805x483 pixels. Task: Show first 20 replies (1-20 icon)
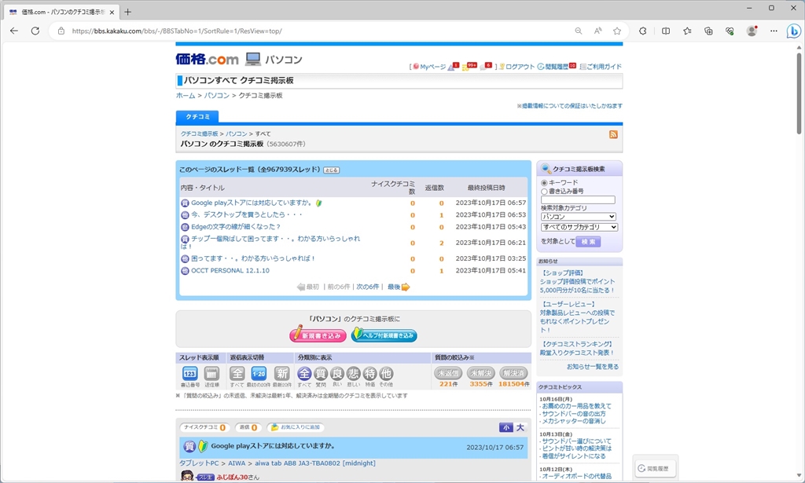pyautogui.click(x=259, y=374)
